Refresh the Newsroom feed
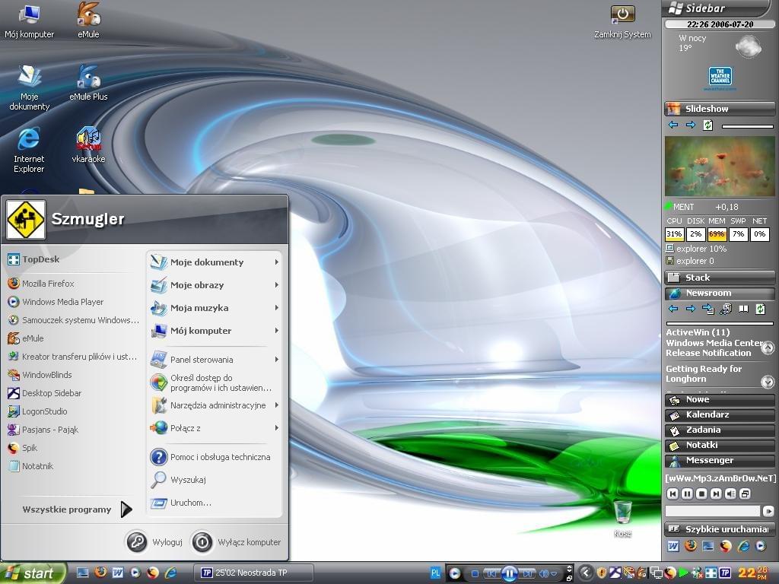Screen dimensions: 779x584 (761, 309)
